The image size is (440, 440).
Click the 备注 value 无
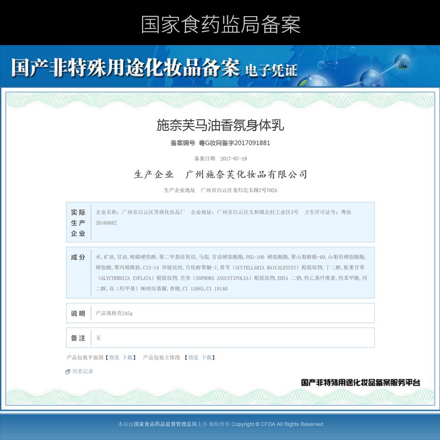pos(98,338)
